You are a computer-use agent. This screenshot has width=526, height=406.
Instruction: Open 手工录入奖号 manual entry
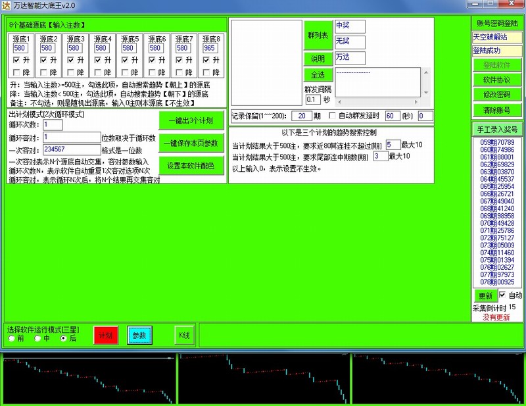tap(497, 130)
